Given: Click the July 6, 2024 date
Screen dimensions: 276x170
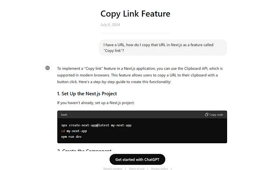Looking at the screenshot, I should tap(110, 25).
